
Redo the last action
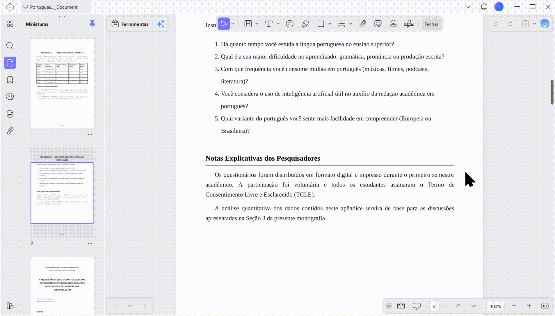510,24
